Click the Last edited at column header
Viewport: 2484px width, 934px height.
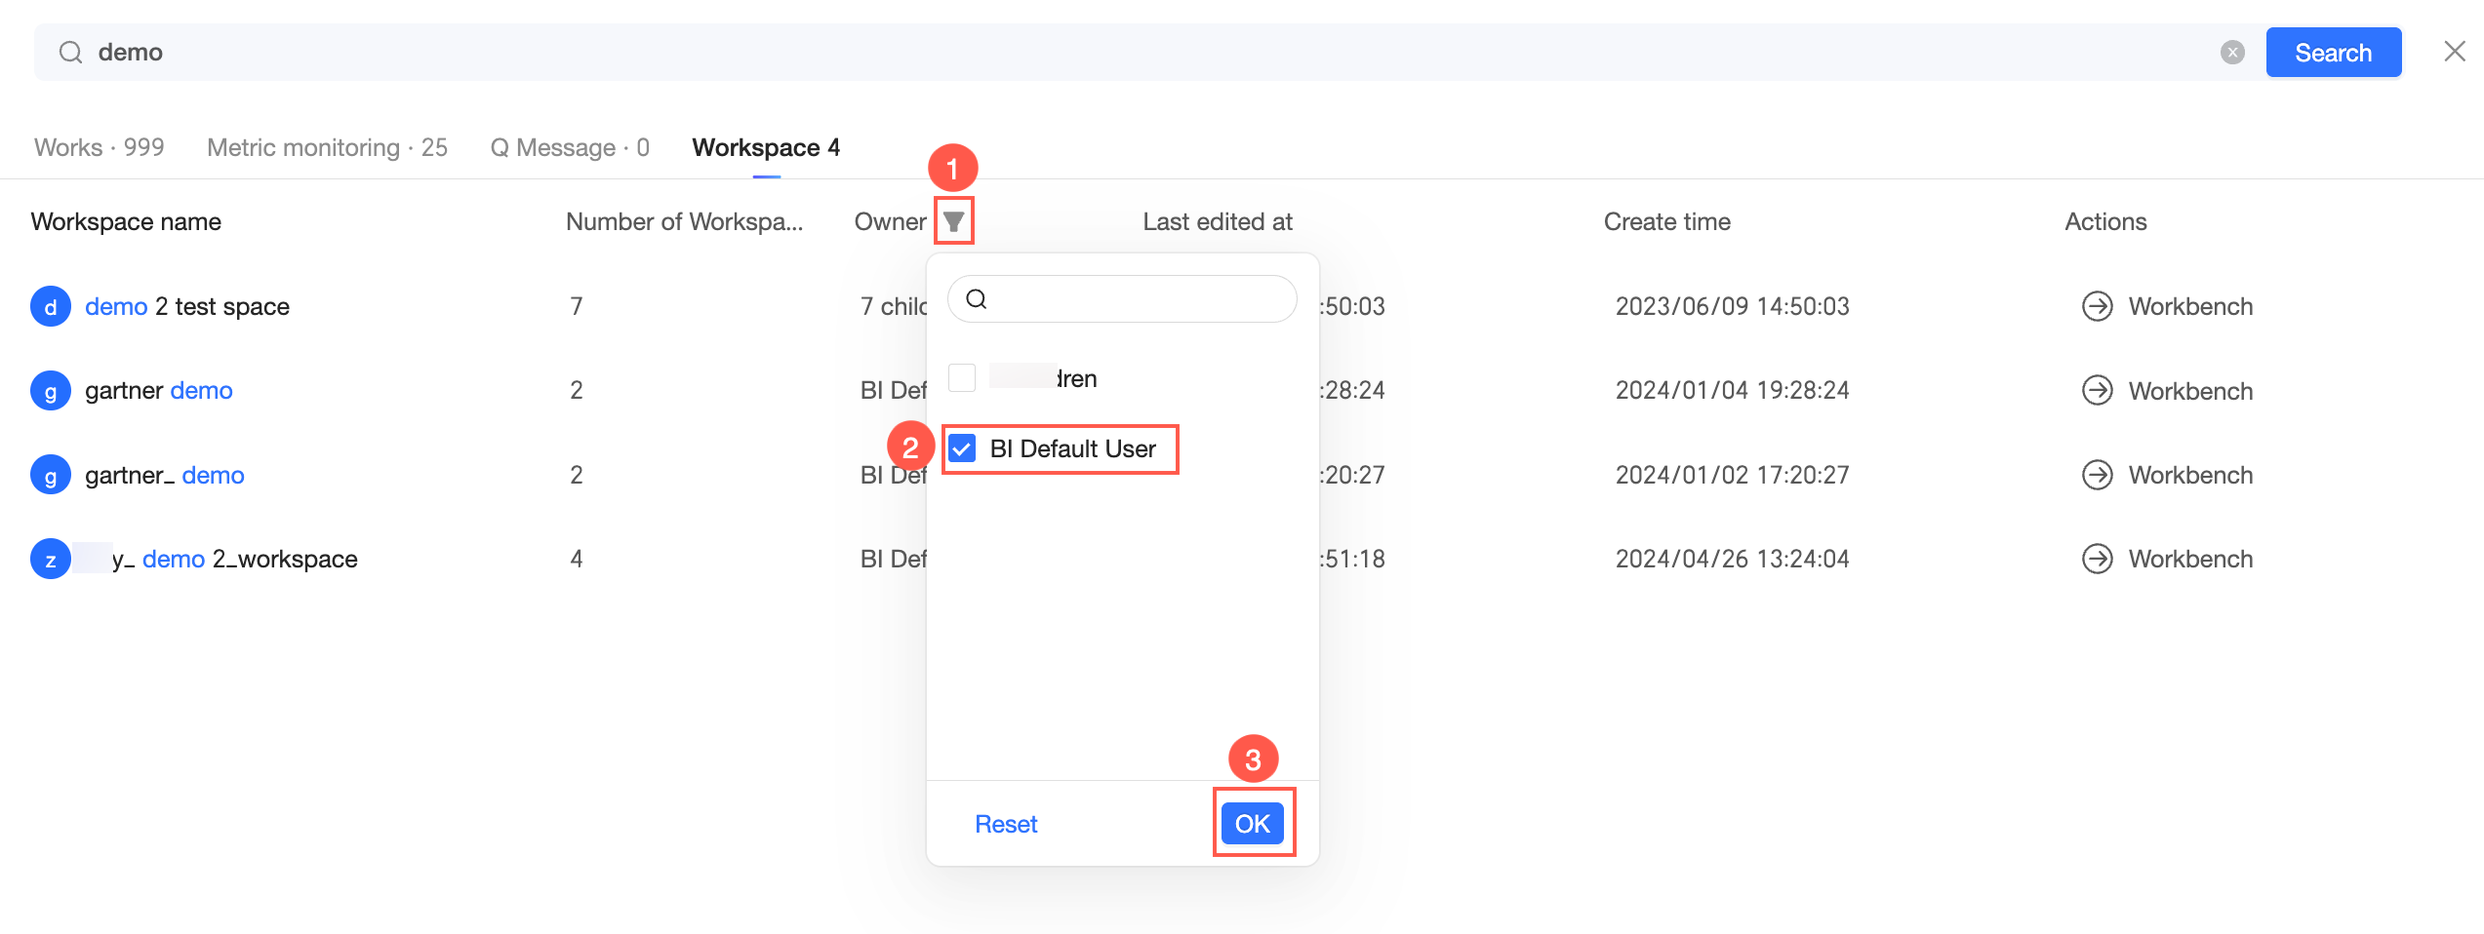[1217, 222]
